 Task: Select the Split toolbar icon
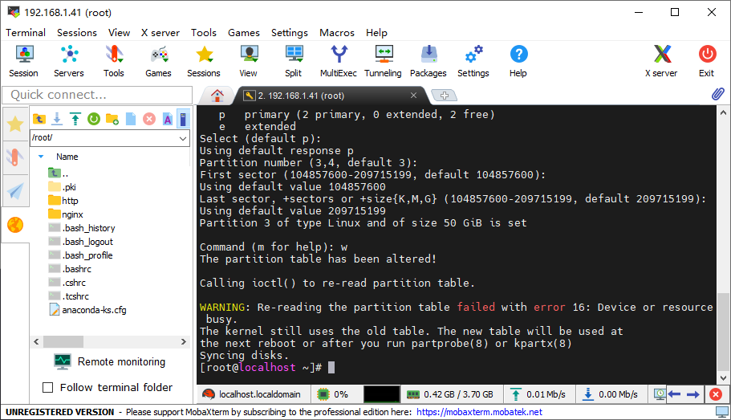pyautogui.click(x=294, y=61)
